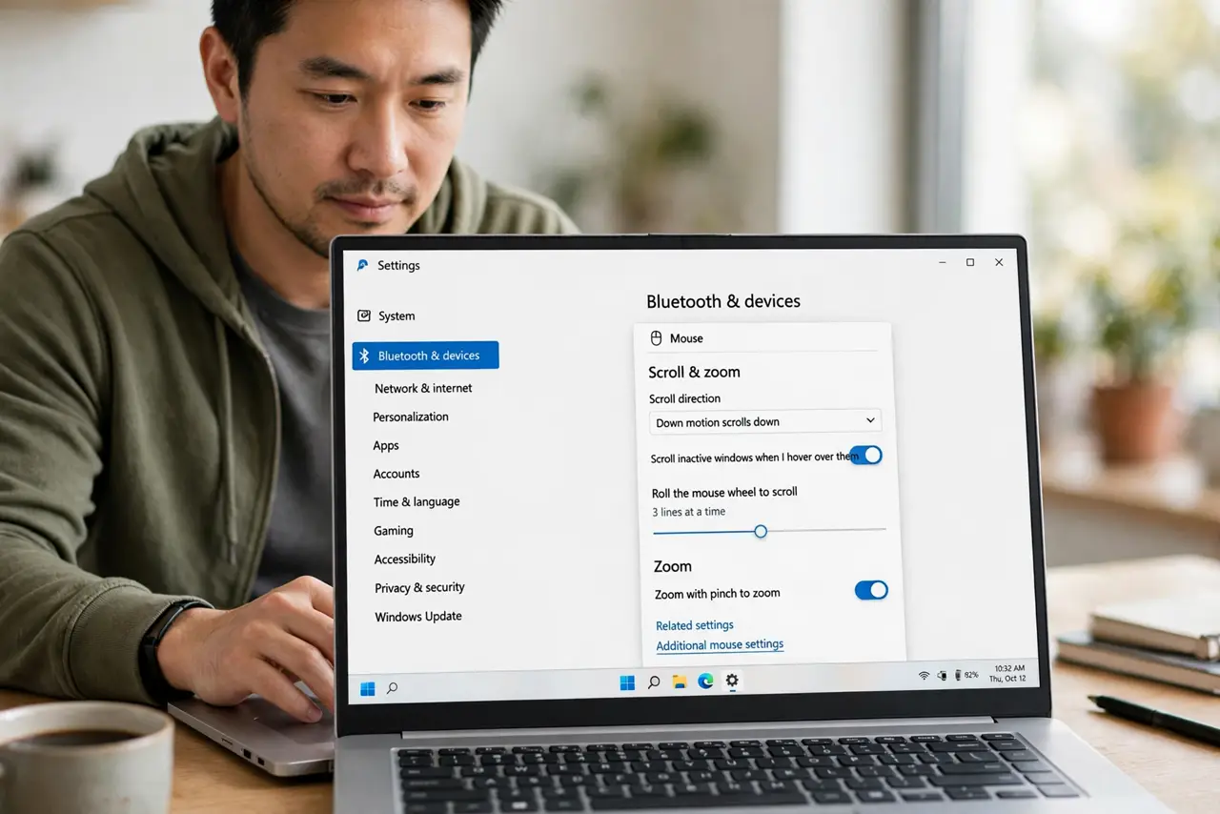Image resolution: width=1220 pixels, height=814 pixels.
Task: Click the "Scroll & zoom" section heading
Action: click(694, 372)
